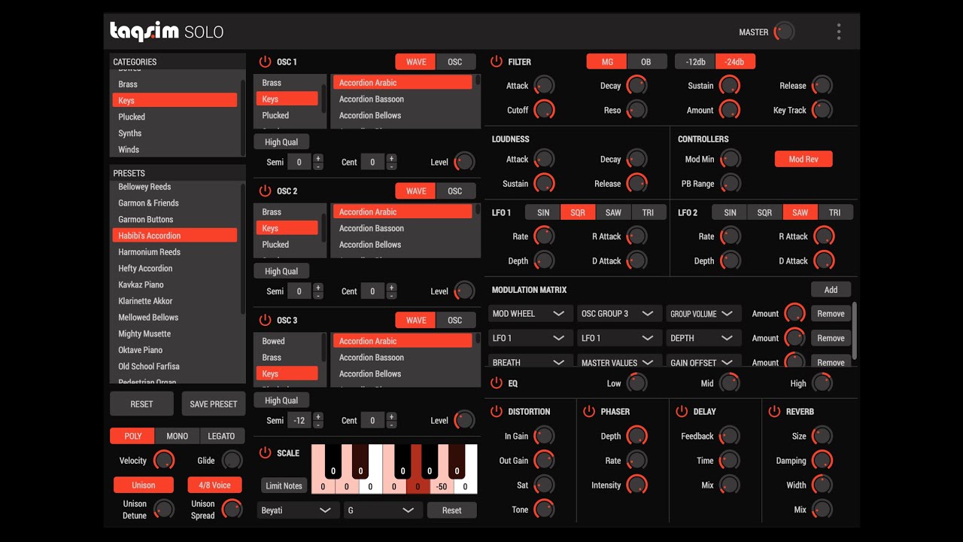Image resolution: width=963 pixels, height=542 pixels.
Task: Click the Filter Cutoff knob
Action: coord(544,110)
